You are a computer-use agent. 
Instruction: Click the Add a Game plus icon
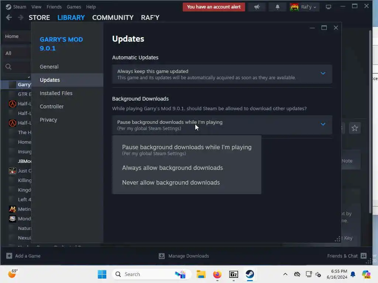pyautogui.click(x=9, y=256)
